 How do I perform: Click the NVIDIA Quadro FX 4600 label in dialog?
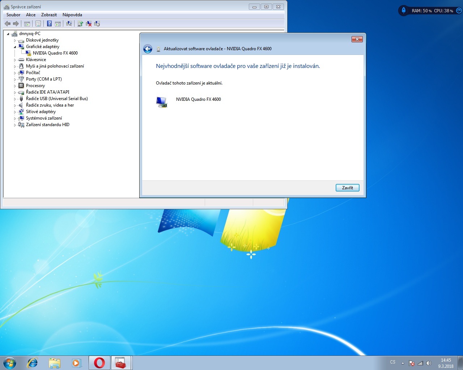click(199, 99)
